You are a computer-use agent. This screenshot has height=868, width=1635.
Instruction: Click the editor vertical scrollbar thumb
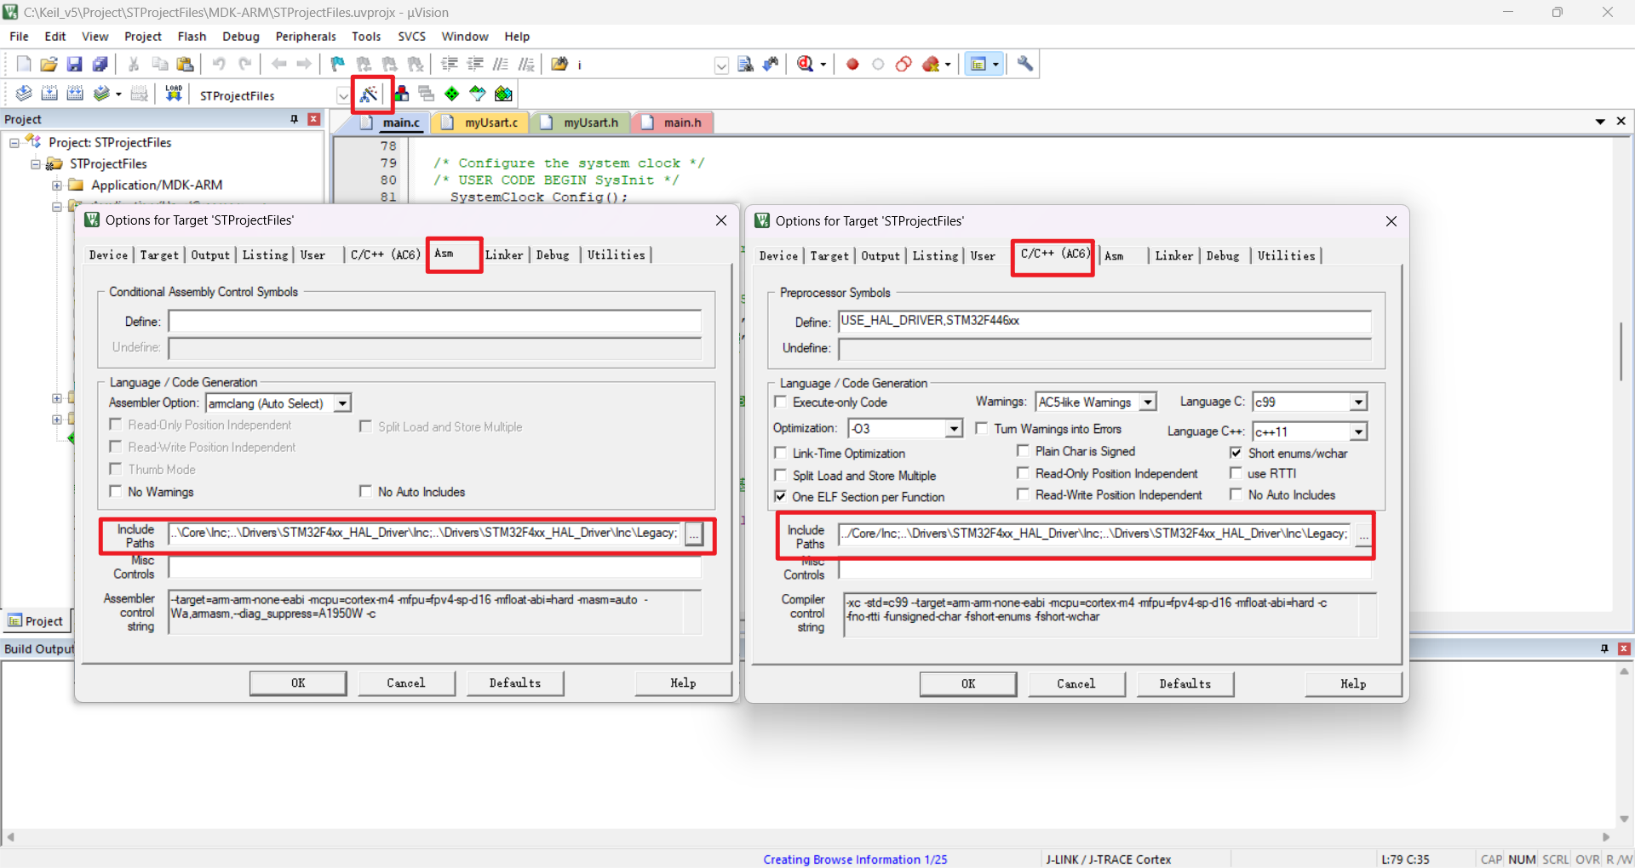point(1621,351)
